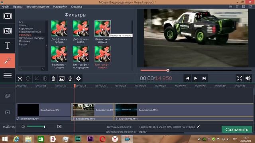255x143 pixels.
Task: Select the Все filter category
Action: click(x=21, y=22)
